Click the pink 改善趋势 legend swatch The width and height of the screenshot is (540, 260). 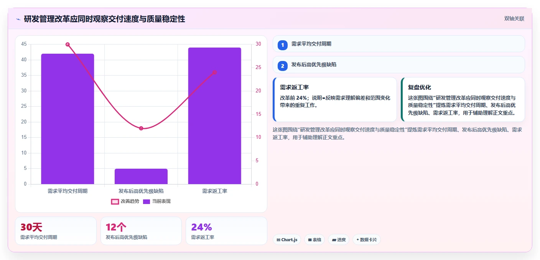point(115,201)
